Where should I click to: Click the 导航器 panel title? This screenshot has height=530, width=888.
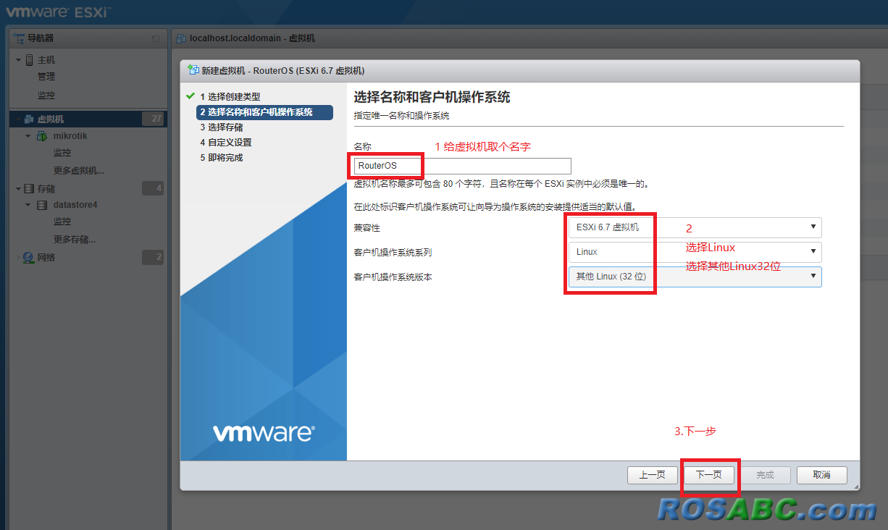[41, 38]
